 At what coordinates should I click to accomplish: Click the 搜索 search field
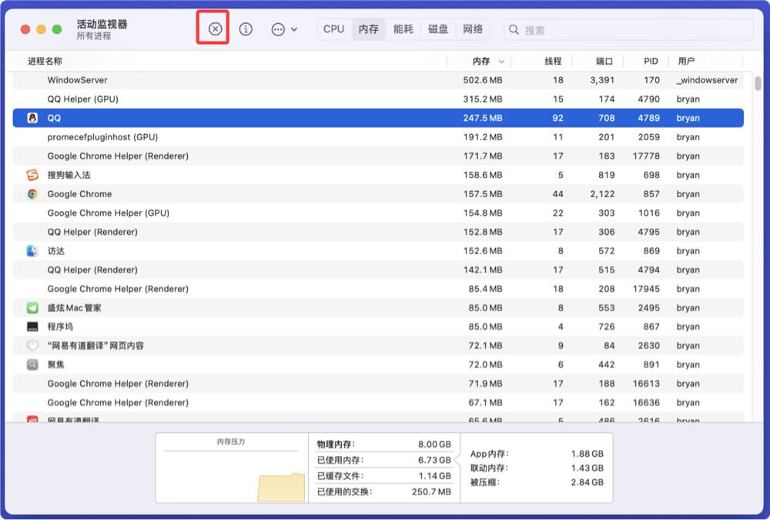631,30
